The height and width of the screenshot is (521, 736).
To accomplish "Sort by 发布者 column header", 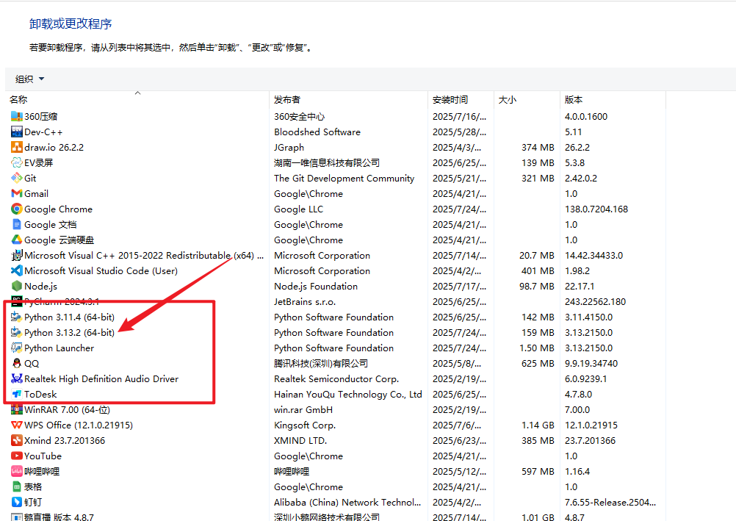I will coord(349,100).
